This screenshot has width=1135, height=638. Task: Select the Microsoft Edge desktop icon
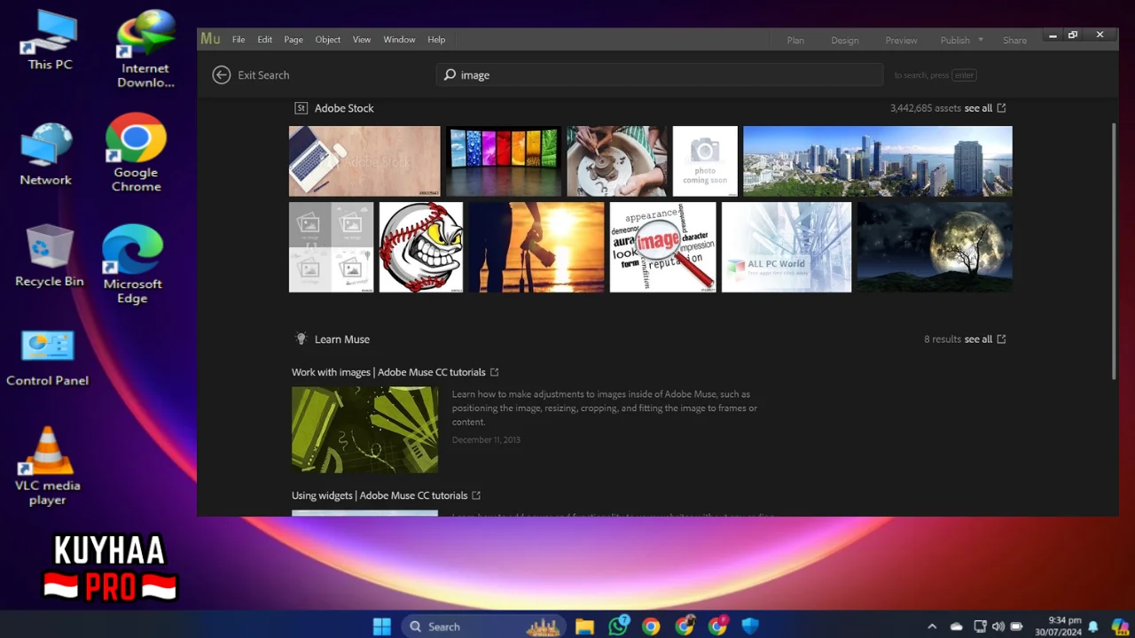click(x=132, y=264)
